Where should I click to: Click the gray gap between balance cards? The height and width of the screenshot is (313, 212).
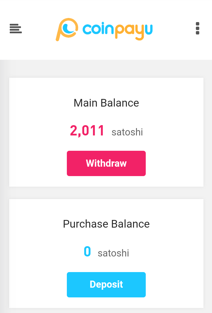(x=106, y=193)
